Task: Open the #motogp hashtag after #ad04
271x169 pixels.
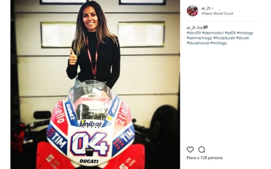Action: coord(245,33)
